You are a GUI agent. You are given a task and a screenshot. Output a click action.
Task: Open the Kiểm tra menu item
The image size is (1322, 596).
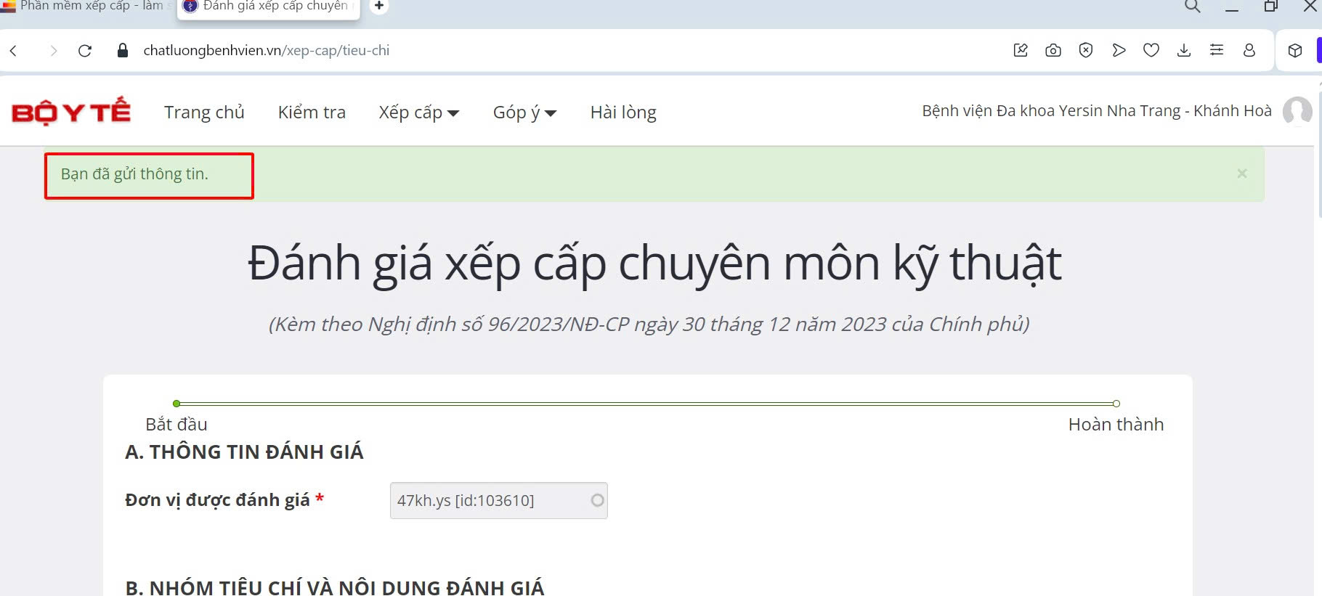click(x=312, y=113)
